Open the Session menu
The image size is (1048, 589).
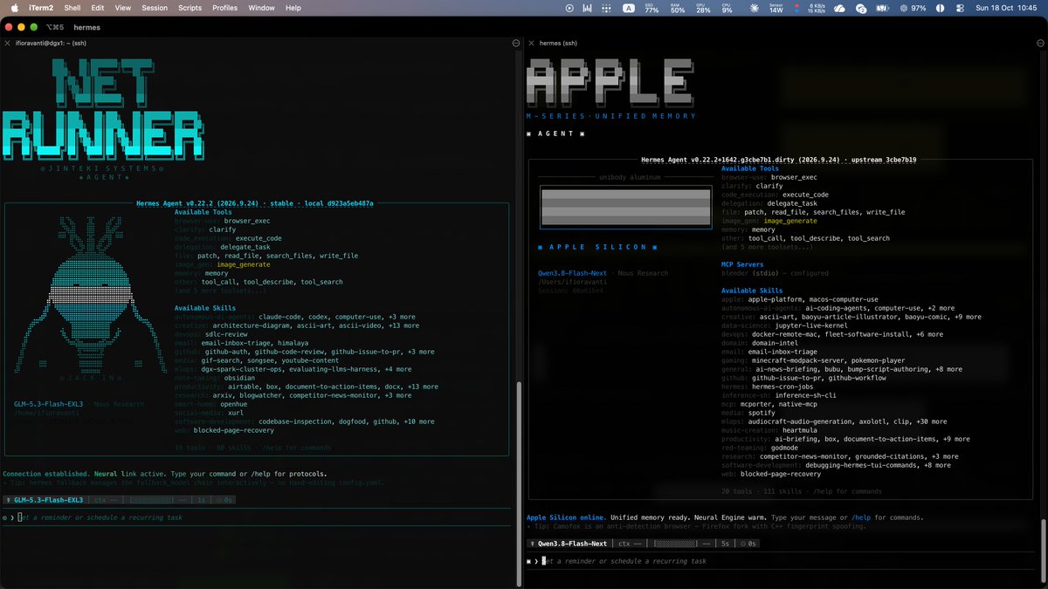(x=155, y=8)
